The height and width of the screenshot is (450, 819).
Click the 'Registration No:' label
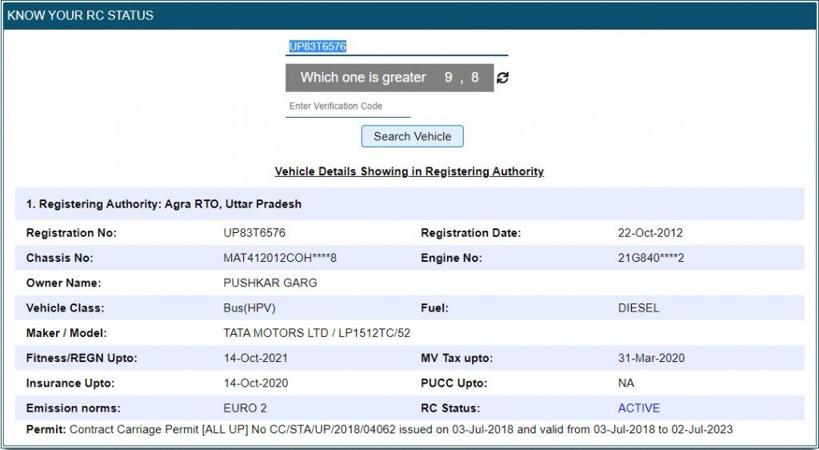pyautogui.click(x=71, y=233)
